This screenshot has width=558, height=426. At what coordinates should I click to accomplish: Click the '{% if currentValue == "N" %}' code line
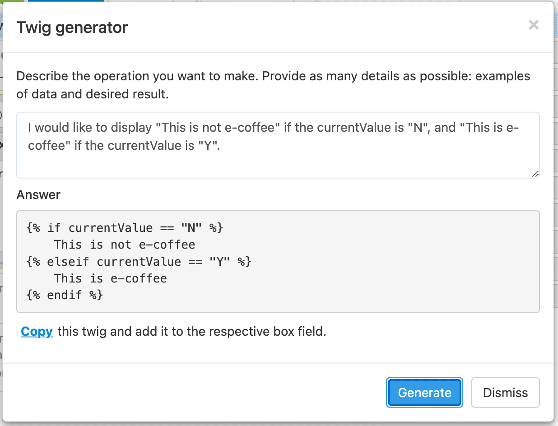pyautogui.click(x=125, y=227)
